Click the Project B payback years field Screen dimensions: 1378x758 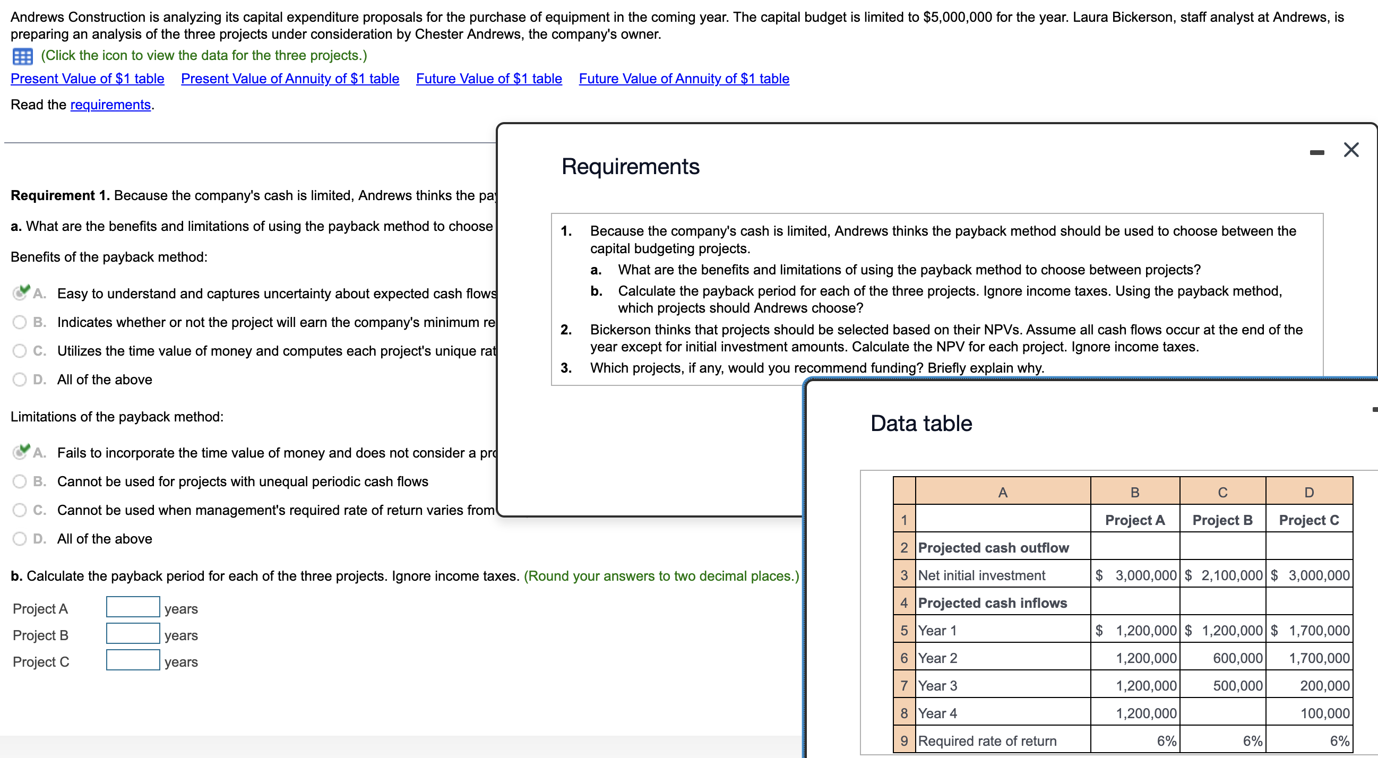click(133, 633)
